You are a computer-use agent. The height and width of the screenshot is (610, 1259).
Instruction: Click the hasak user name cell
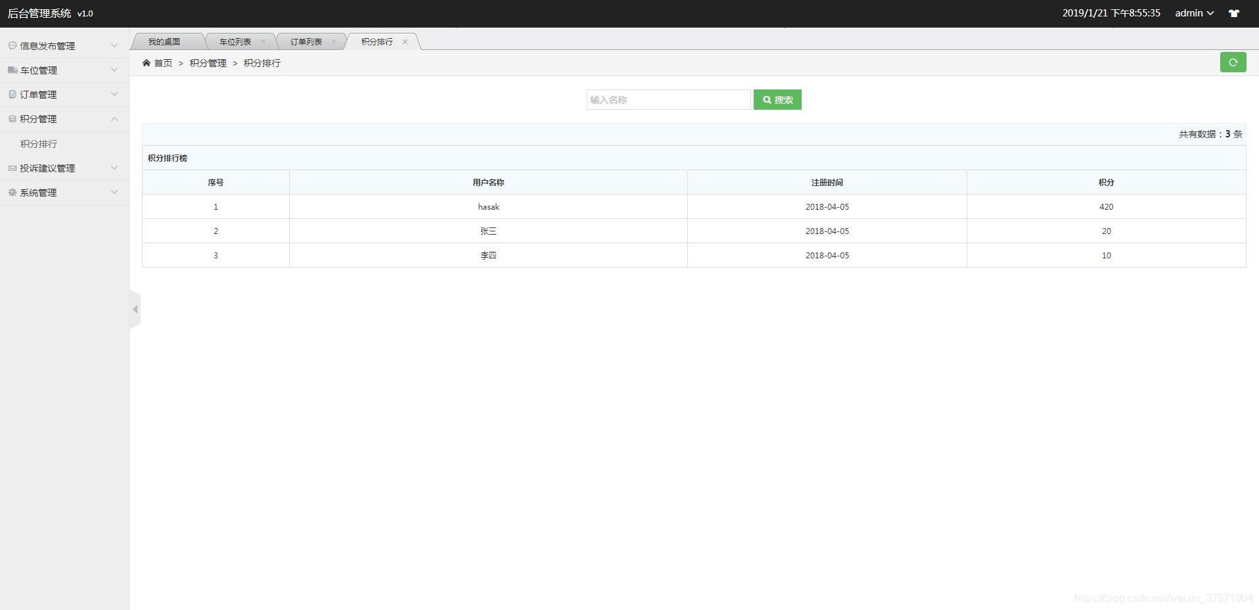pyautogui.click(x=488, y=206)
